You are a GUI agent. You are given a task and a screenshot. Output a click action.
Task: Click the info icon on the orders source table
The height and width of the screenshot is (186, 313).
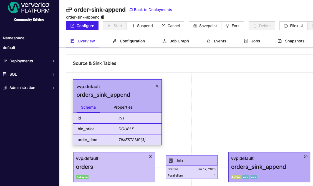[151, 157]
